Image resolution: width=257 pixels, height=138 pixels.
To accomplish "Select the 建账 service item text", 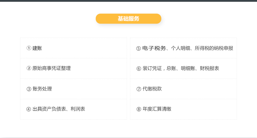I will 37,48.
